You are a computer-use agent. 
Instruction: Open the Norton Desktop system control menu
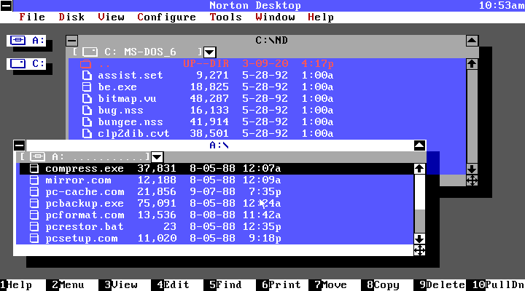(7, 5)
